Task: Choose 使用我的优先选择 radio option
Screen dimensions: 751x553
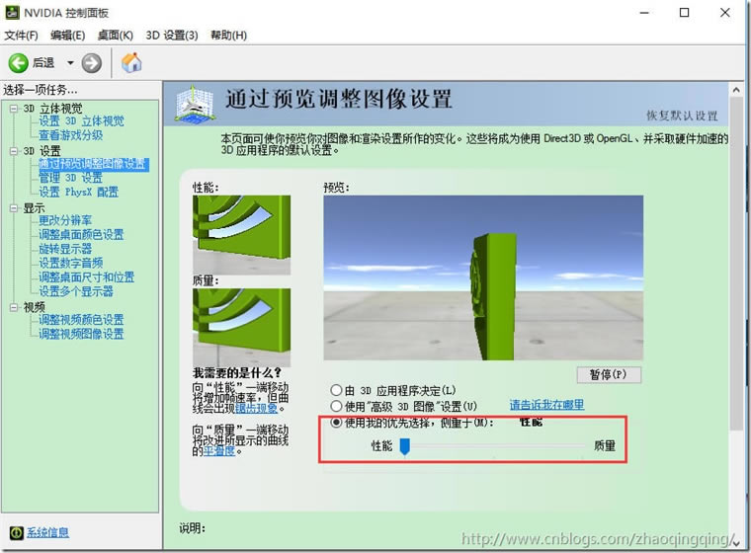Action: pos(336,423)
